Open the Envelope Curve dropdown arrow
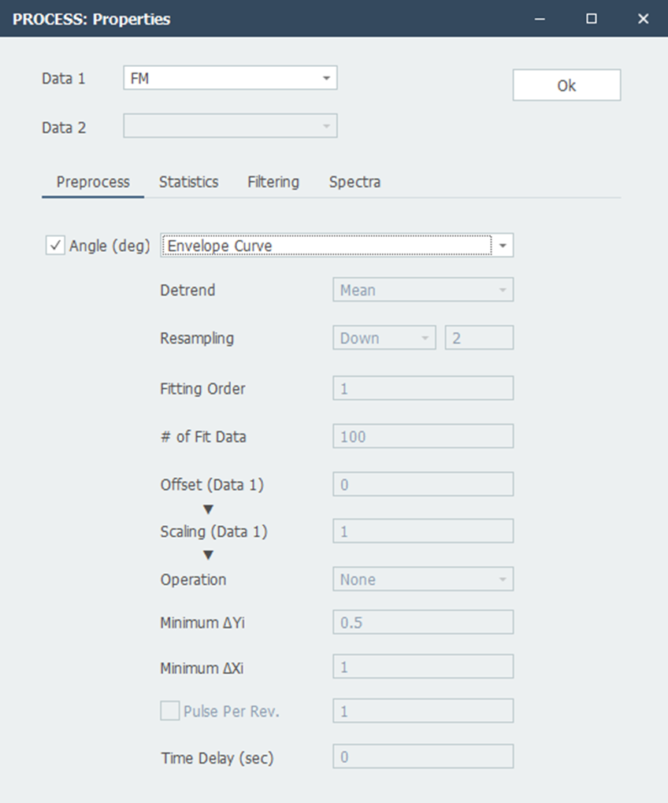This screenshot has width=668, height=803. coord(503,246)
